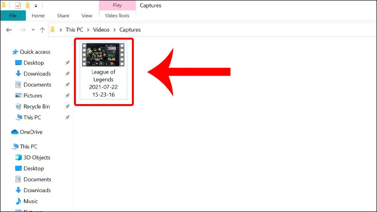Image resolution: width=377 pixels, height=212 pixels.
Task: Click Documents icon under This PC
Action: pos(18,179)
